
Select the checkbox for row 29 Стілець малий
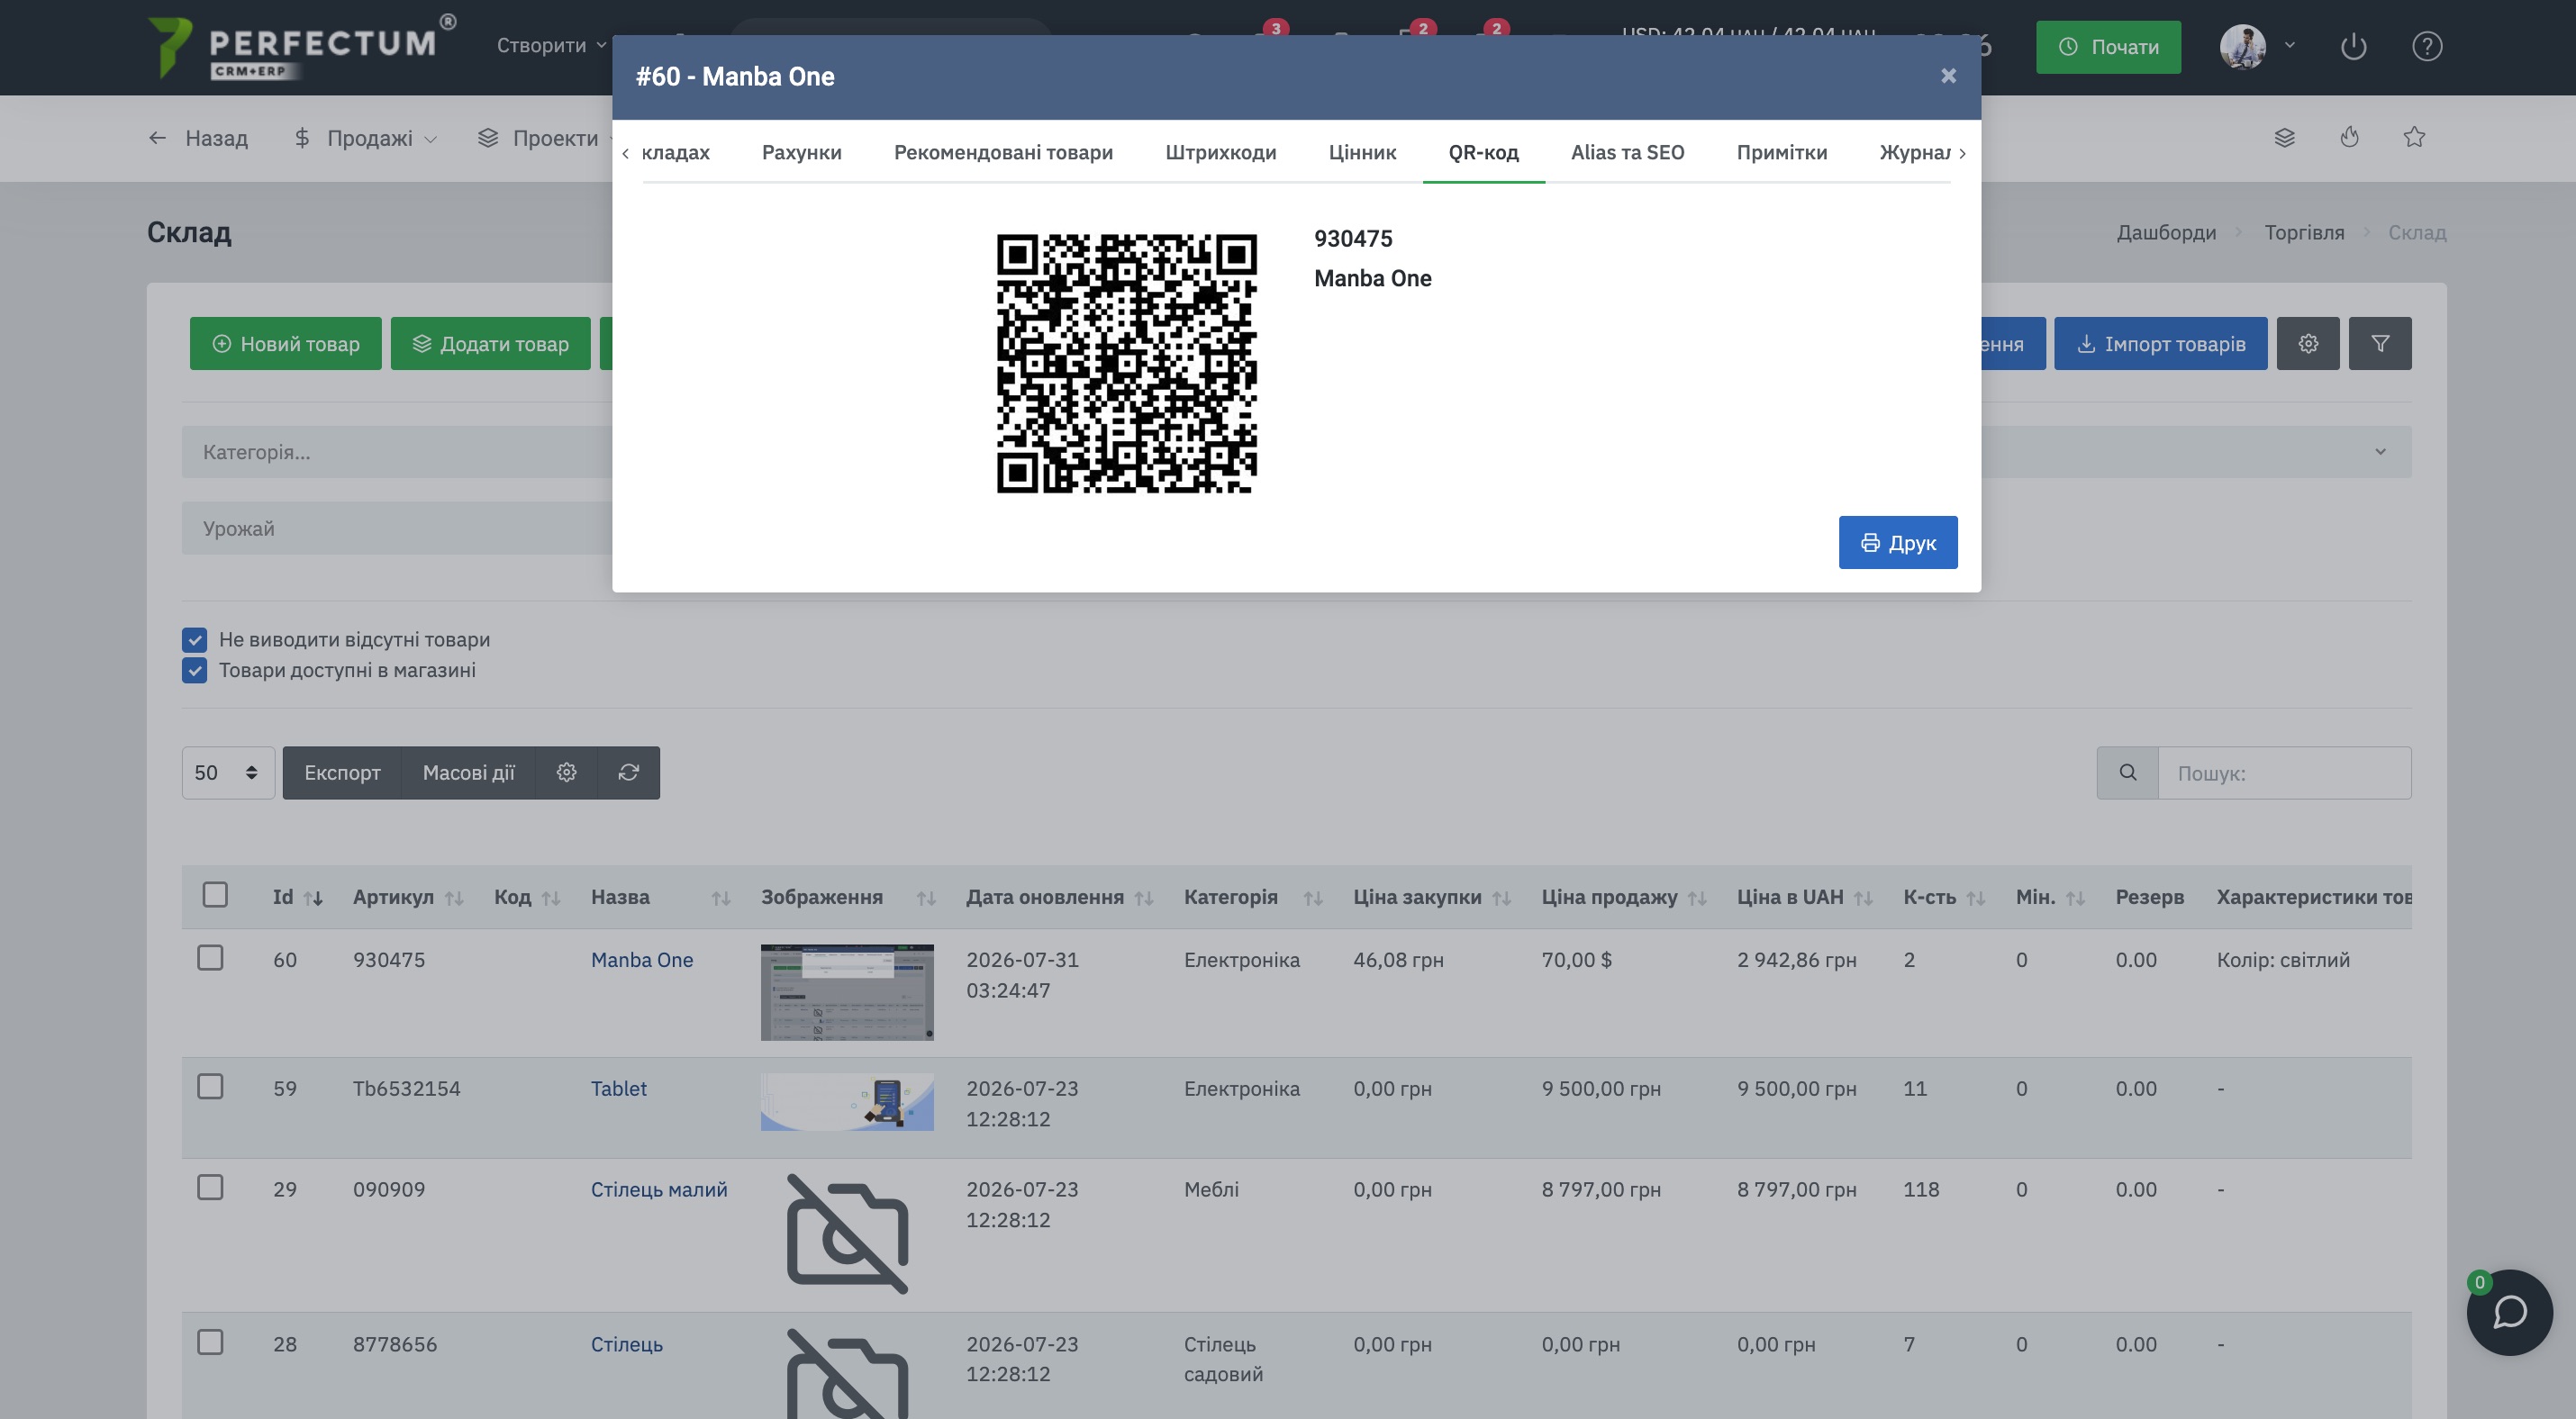click(210, 1189)
